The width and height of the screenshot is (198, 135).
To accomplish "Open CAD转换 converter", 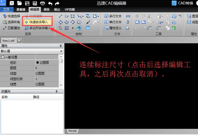I will [182, 3].
